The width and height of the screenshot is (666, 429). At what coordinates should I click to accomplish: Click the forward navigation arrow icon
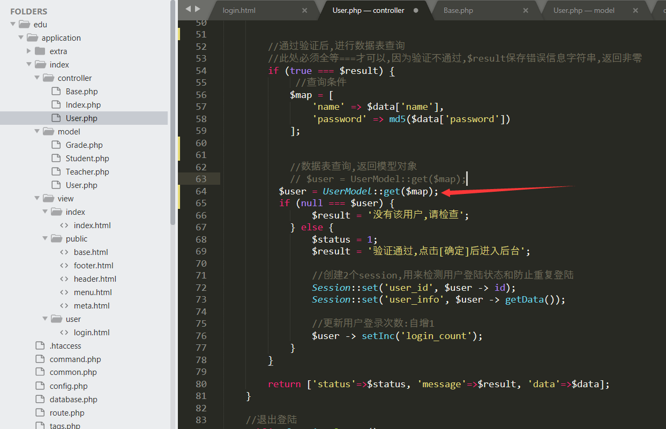pyautogui.click(x=197, y=8)
